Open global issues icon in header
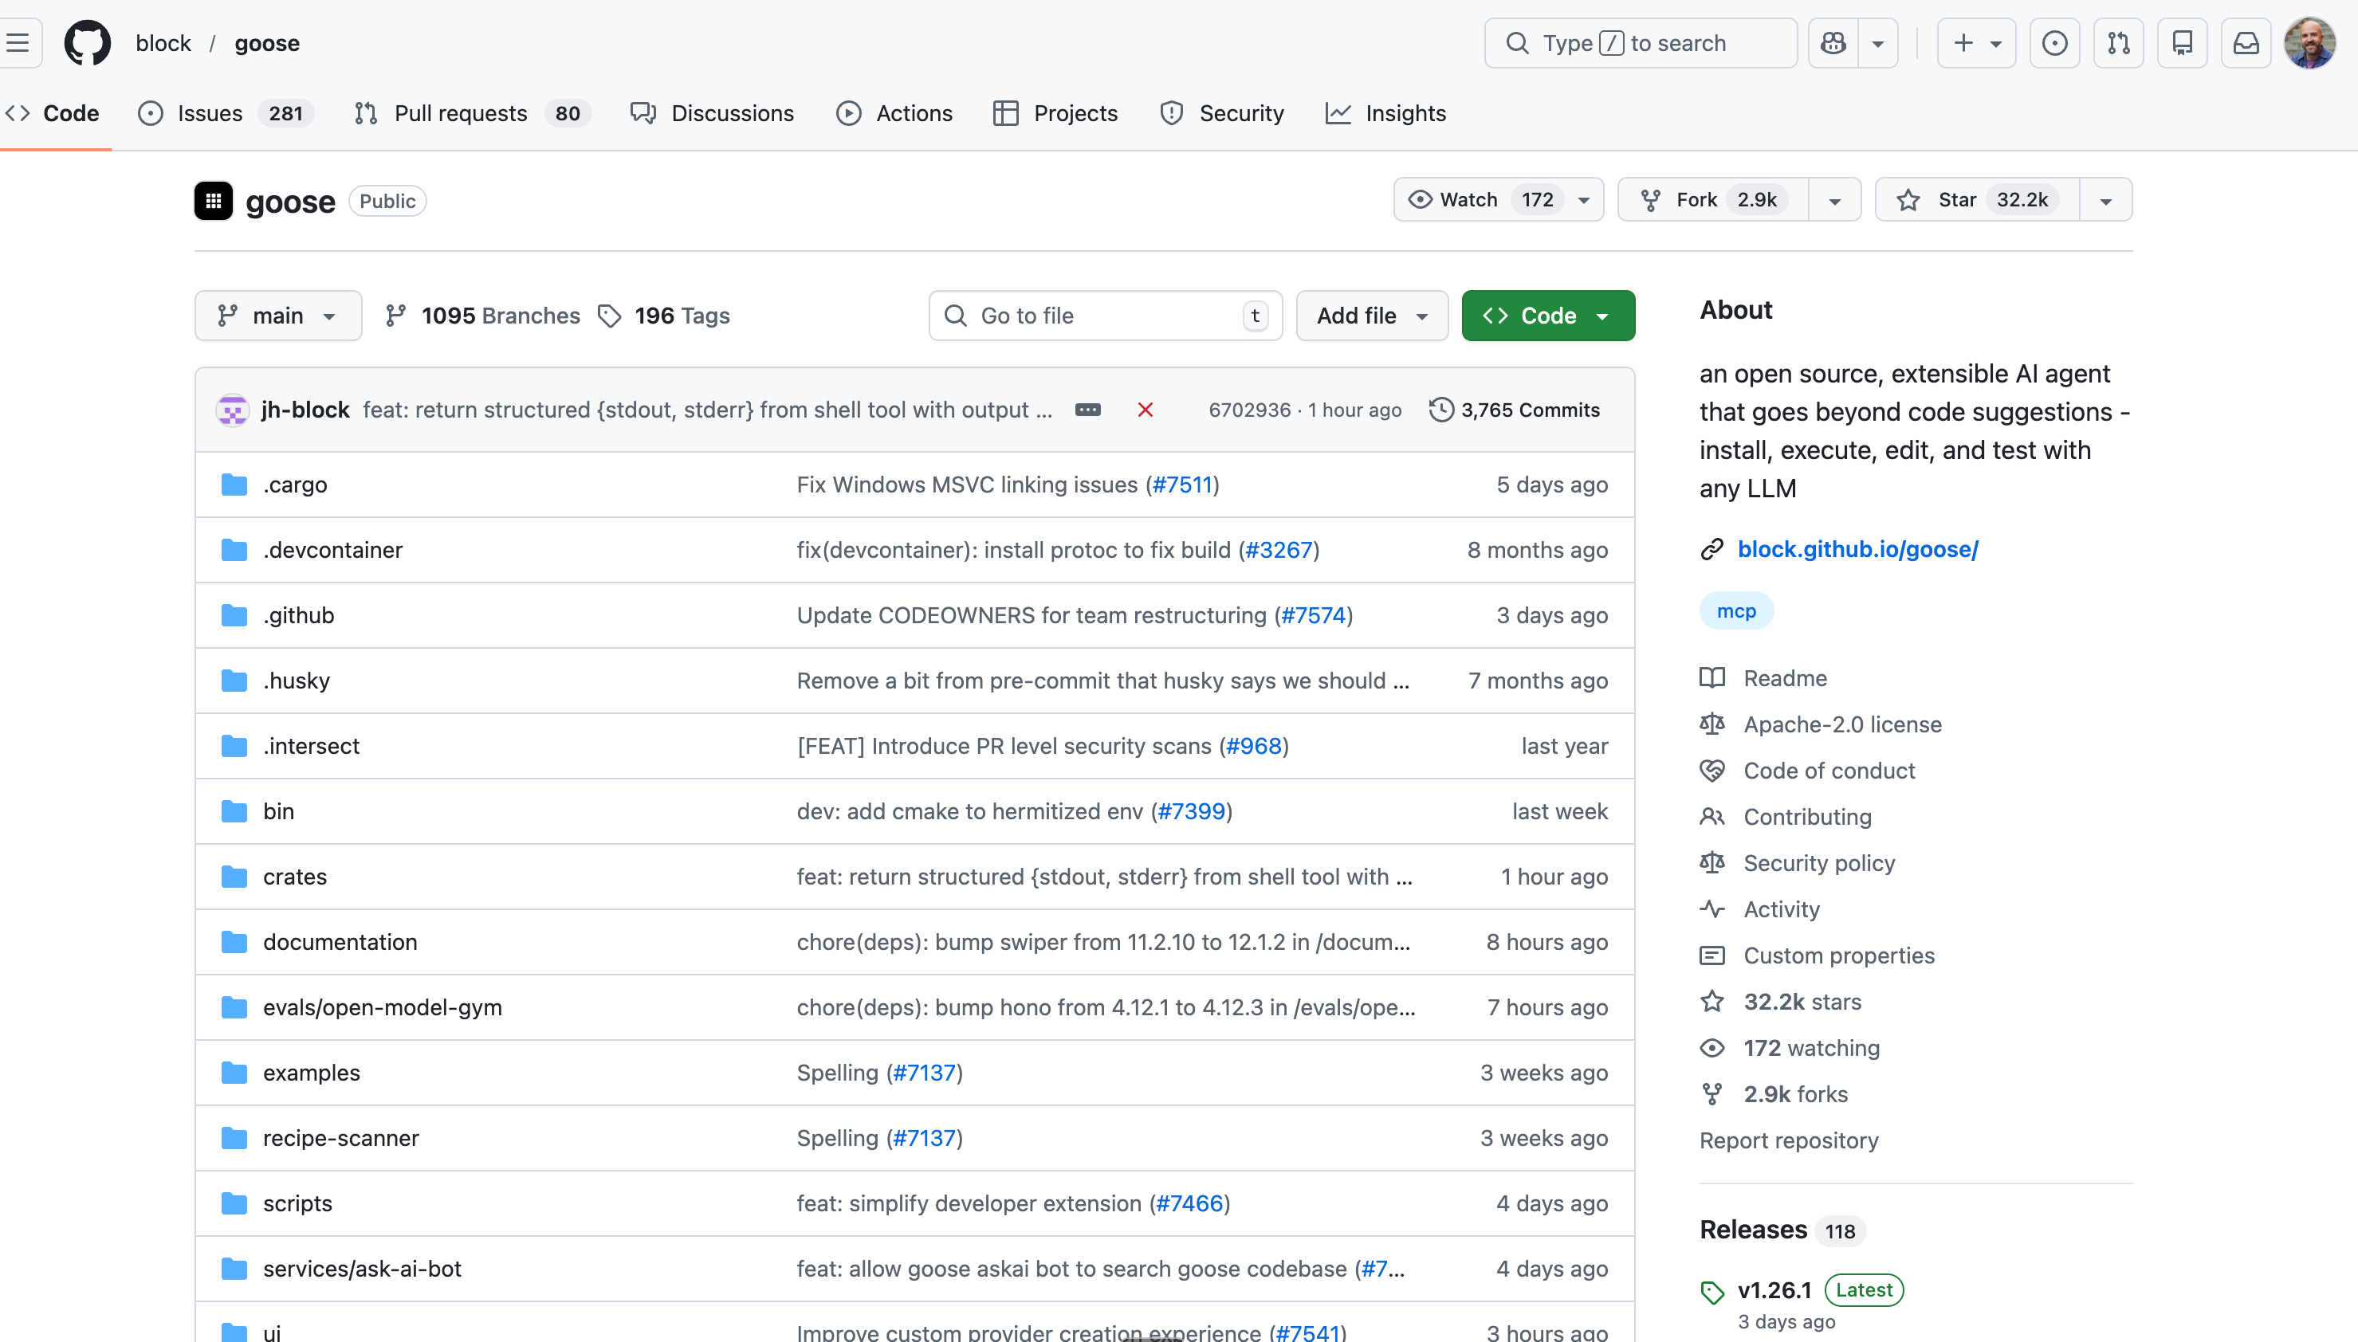The height and width of the screenshot is (1342, 2358). tap(2053, 43)
